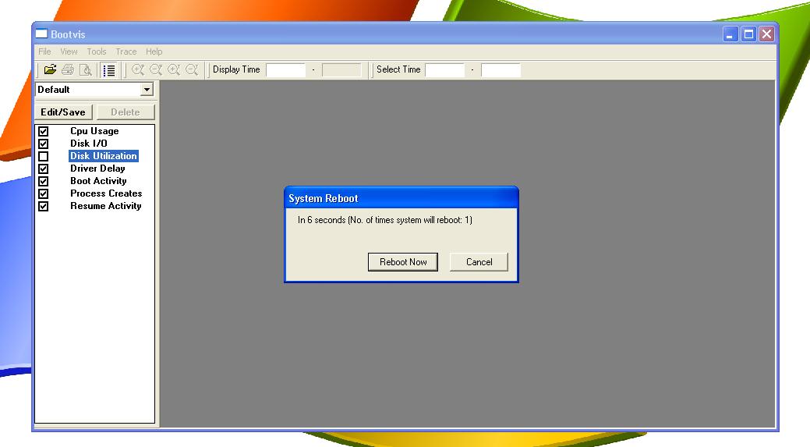Open the View menu

[x=69, y=51]
